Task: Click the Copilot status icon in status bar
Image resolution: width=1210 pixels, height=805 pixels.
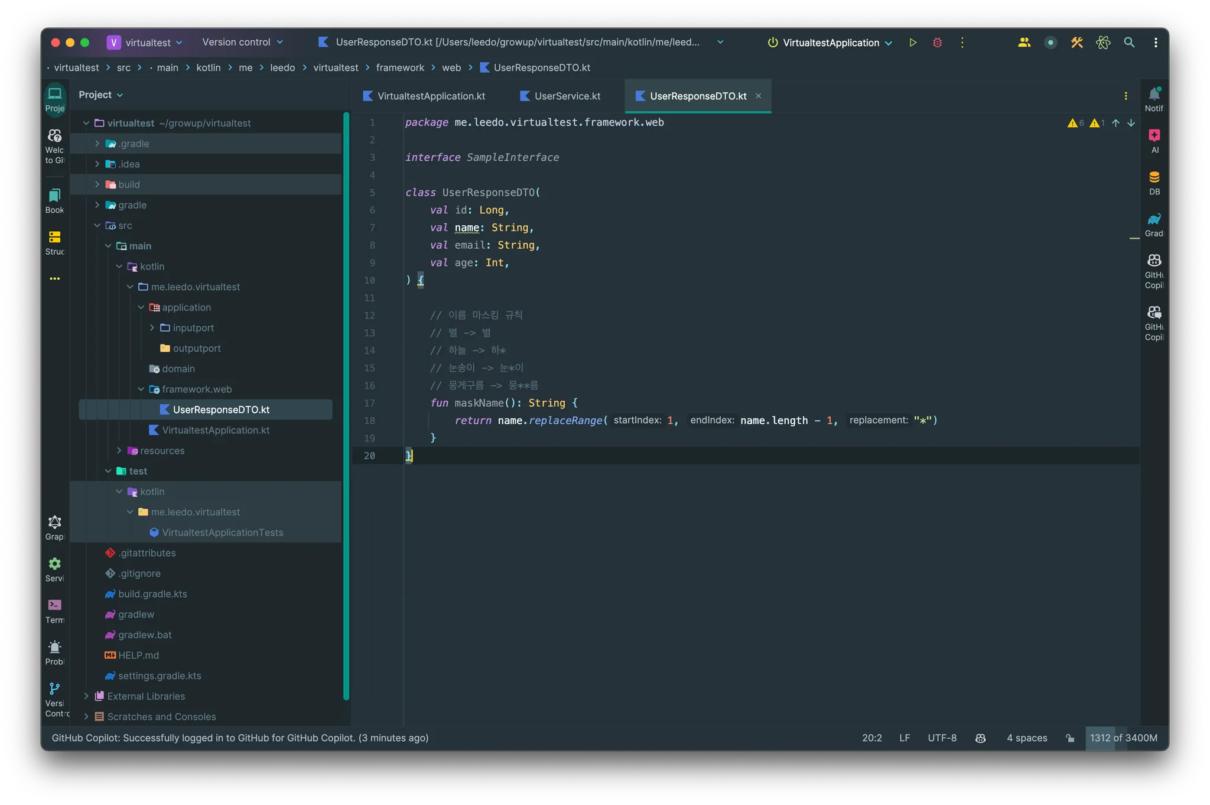Action: pyautogui.click(x=981, y=738)
